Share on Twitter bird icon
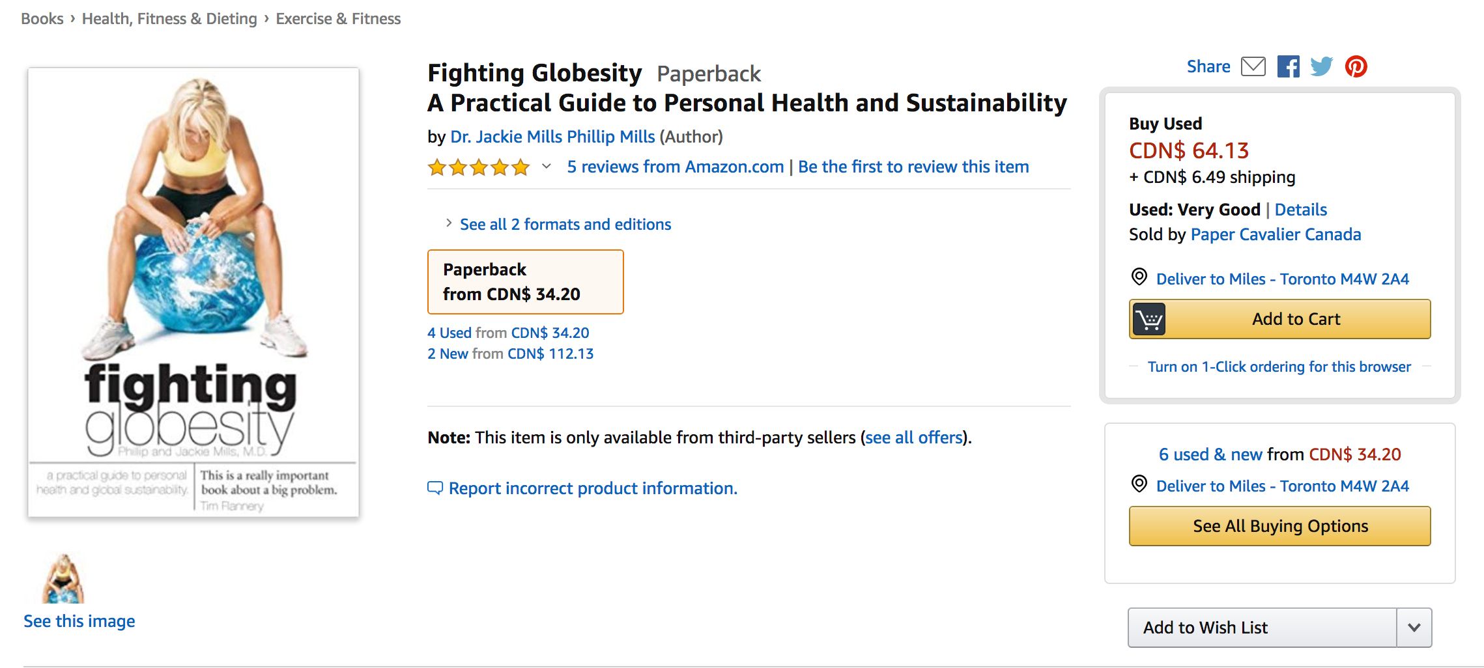 click(1321, 66)
